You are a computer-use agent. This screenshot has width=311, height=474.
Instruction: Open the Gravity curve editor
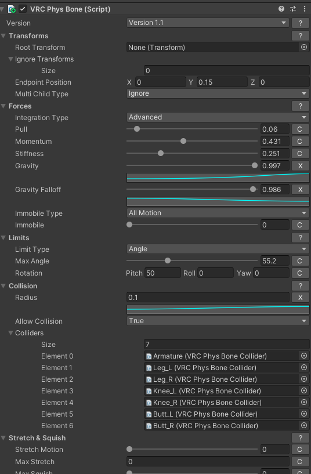(x=218, y=178)
